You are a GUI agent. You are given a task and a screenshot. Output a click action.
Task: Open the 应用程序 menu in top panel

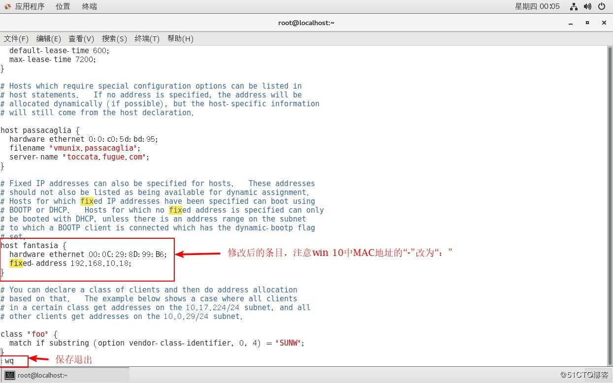coord(30,6)
